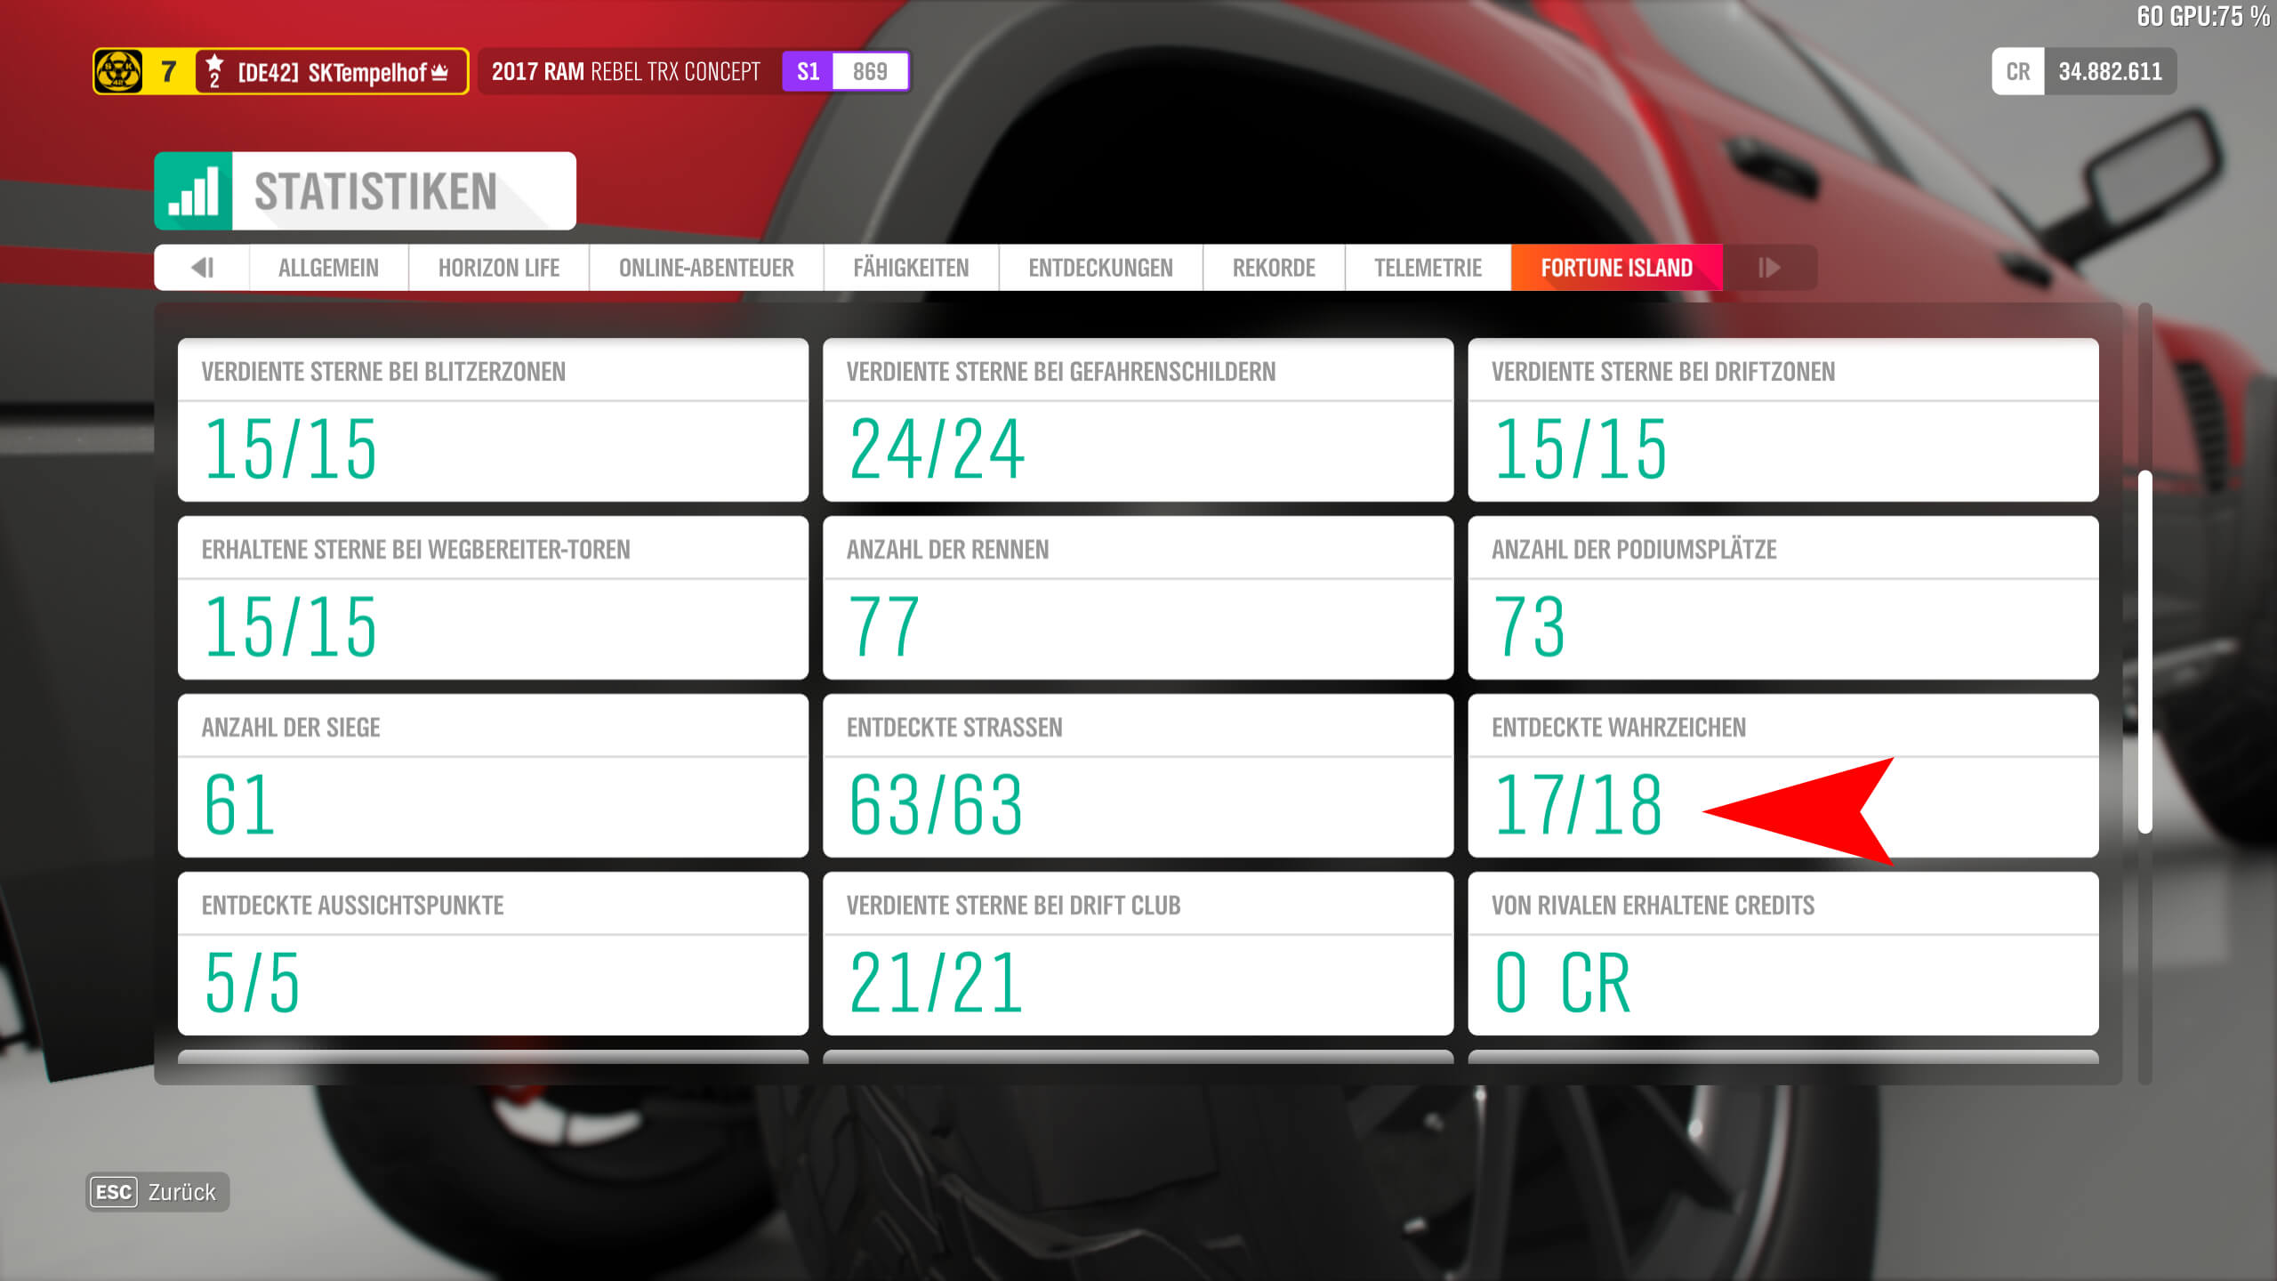Click the CR credits icon
The width and height of the screenshot is (2277, 1281).
pyautogui.click(x=2017, y=71)
